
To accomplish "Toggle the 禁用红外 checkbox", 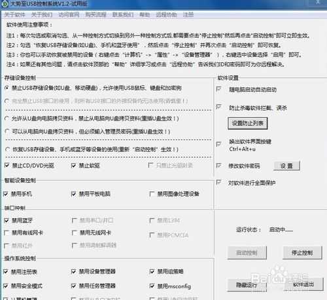I will tap(7, 246).
